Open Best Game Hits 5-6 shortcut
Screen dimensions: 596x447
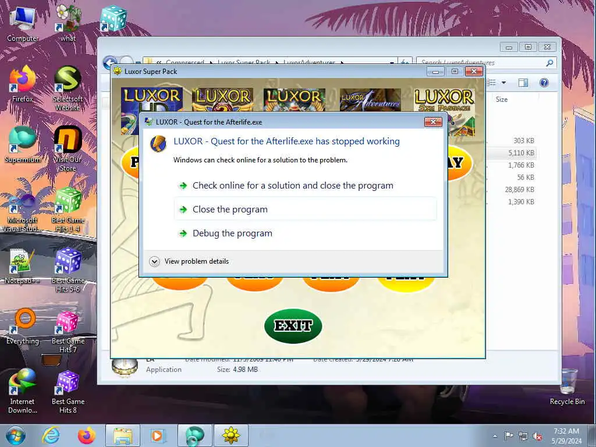pyautogui.click(x=68, y=270)
